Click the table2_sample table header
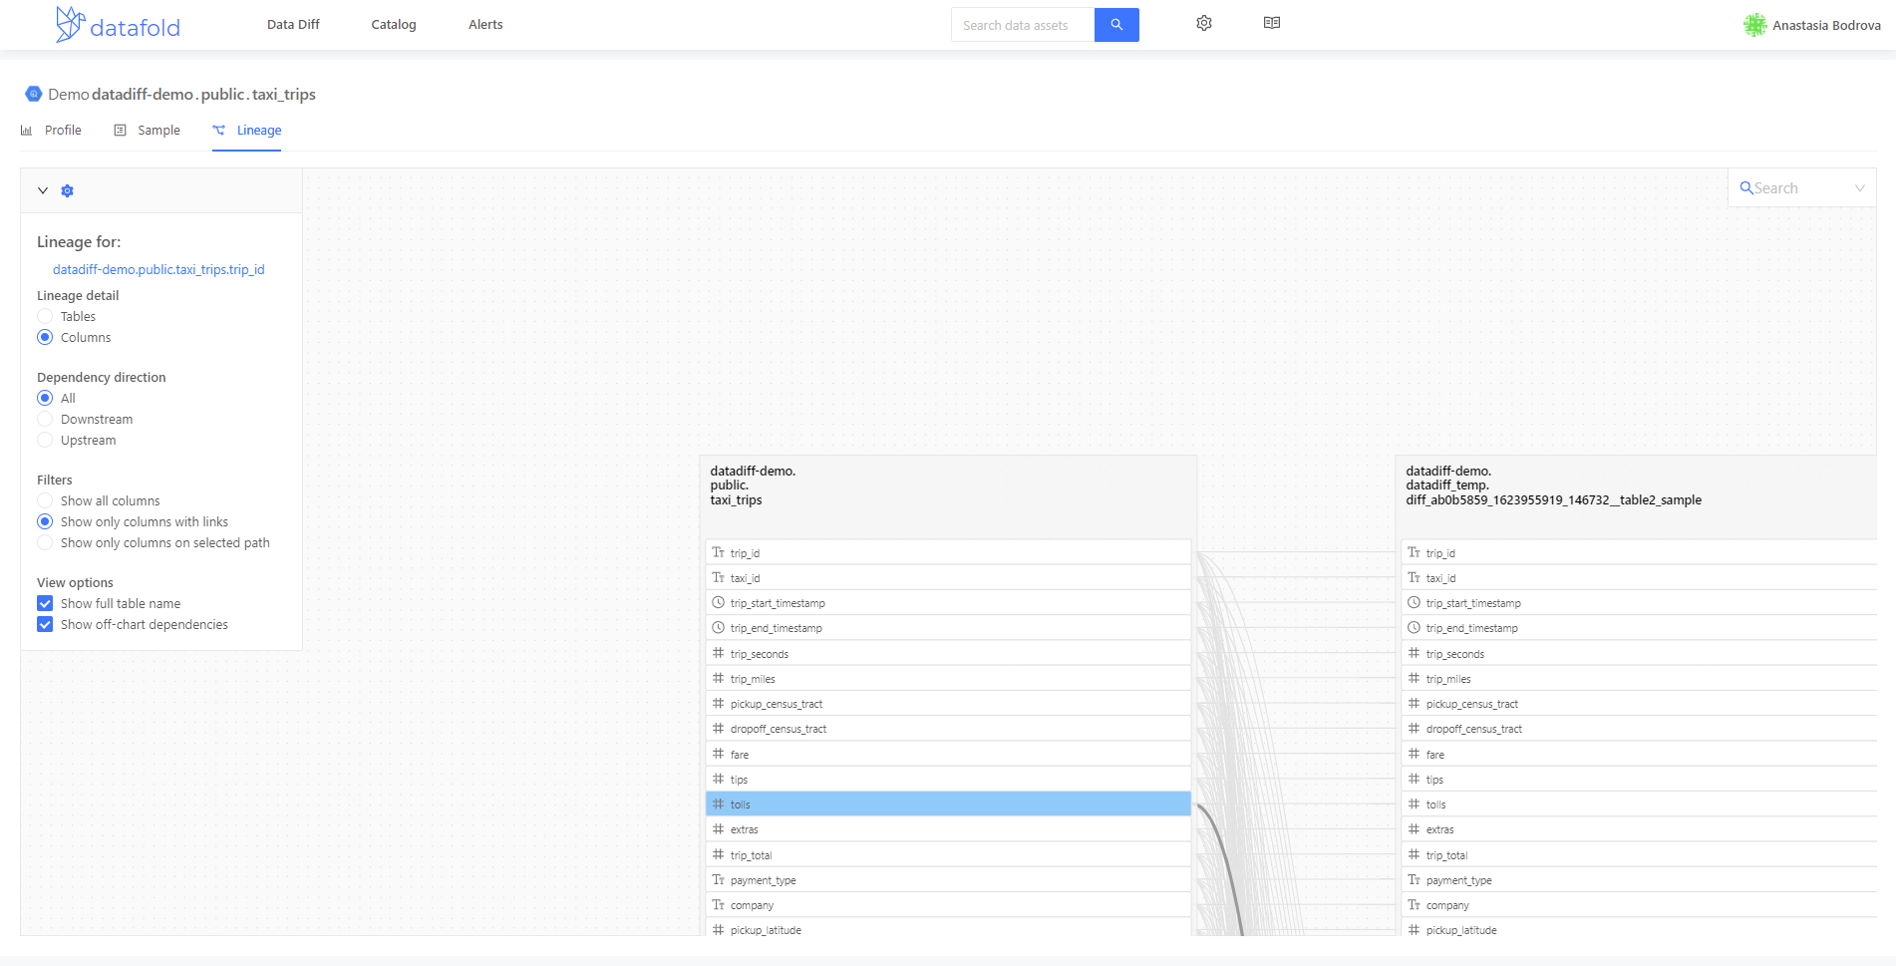 [1636, 496]
